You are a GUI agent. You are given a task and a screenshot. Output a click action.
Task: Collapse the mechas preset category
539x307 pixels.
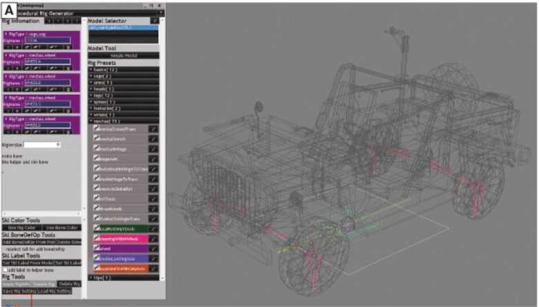coord(124,122)
